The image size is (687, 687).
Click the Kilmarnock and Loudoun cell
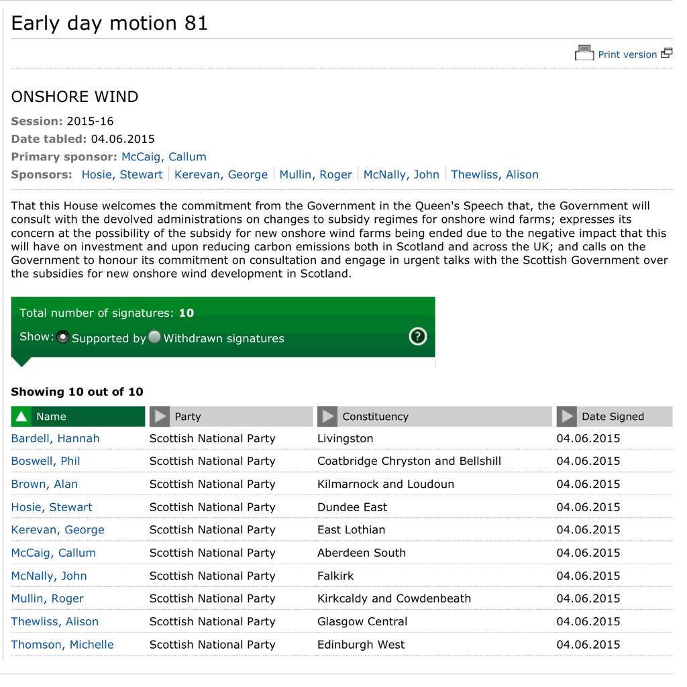pyautogui.click(x=386, y=484)
